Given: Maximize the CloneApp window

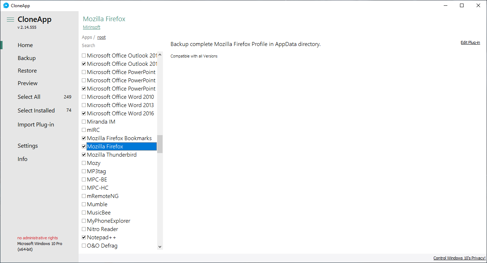Looking at the screenshot, I should [462, 5].
